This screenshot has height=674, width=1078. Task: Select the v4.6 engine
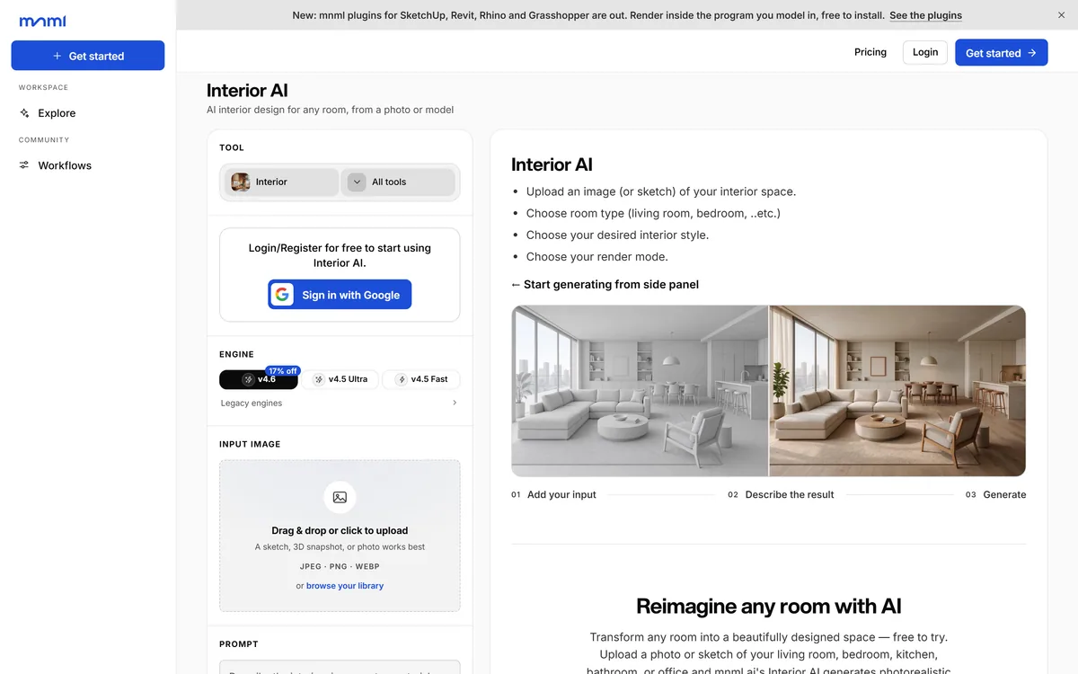tap(259, 379)
